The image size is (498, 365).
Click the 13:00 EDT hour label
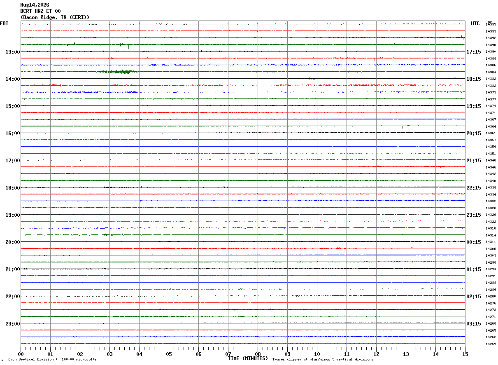[x=12, y=52]
